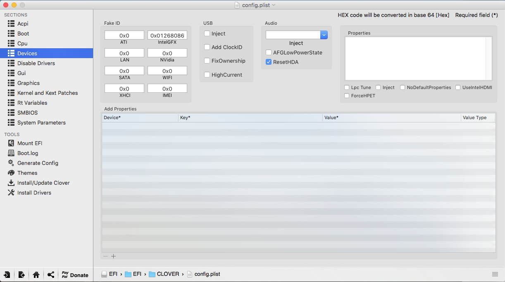The height and width of the screenshot is (282, 505).
Task: Select Devices in the sidebar
Action: [x=46, y=53]
